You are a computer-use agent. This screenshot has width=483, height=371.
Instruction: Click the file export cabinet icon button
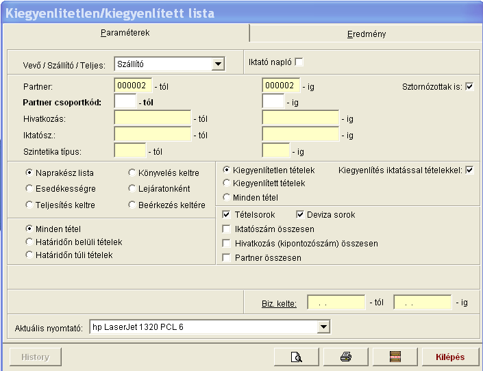395,357
